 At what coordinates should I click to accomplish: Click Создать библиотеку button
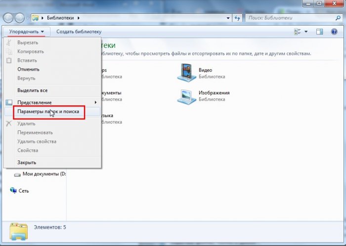[79, 32]
